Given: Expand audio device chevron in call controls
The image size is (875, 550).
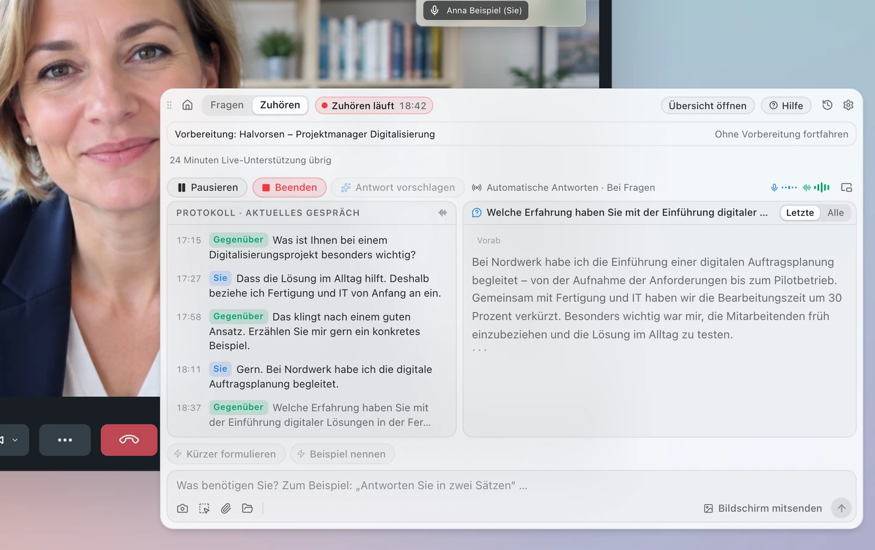Looking at the screenshot, I should 15,440.
